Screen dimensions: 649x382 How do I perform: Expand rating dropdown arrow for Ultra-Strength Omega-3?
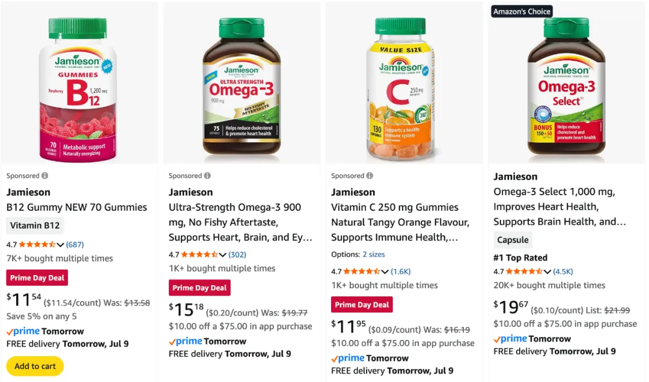coord(223,255)
